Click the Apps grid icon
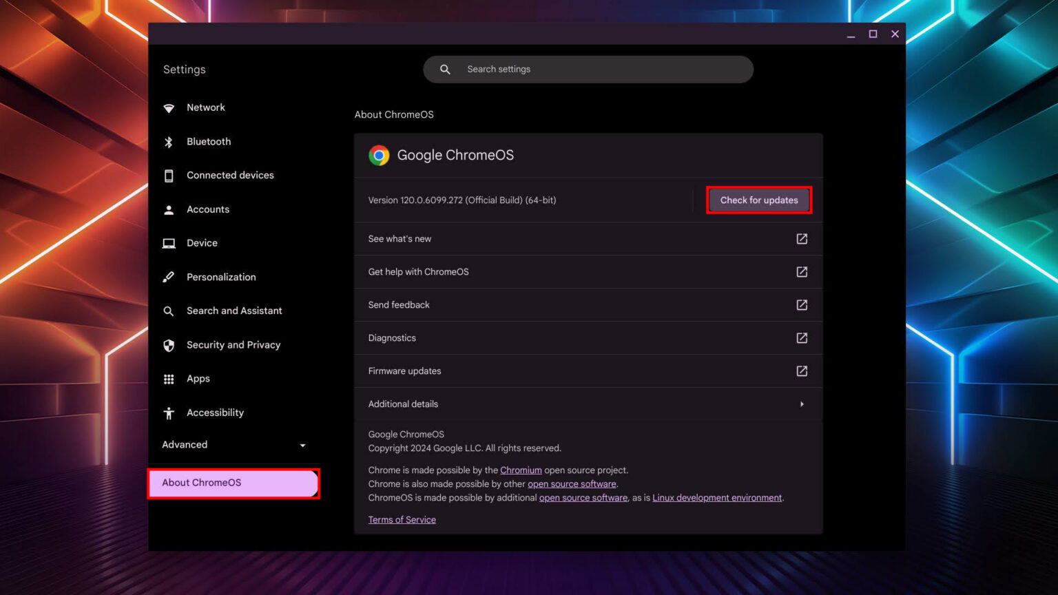The image size is (1058, 595). tap(169, 378)
